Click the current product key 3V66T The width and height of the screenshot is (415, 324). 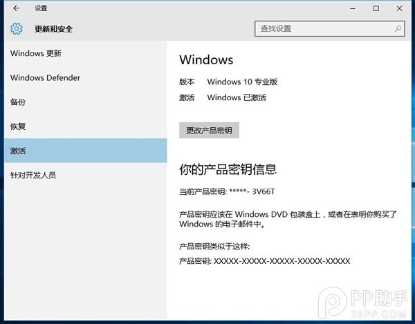click(264, 191)
